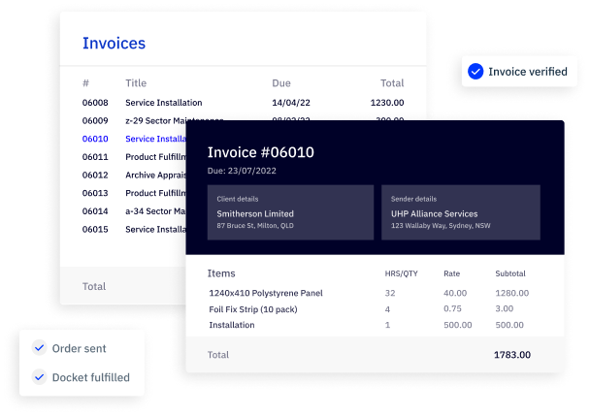Viewport: 590px width, 416px height.
Task: Select the Installation line item
Action: (232, 325)
